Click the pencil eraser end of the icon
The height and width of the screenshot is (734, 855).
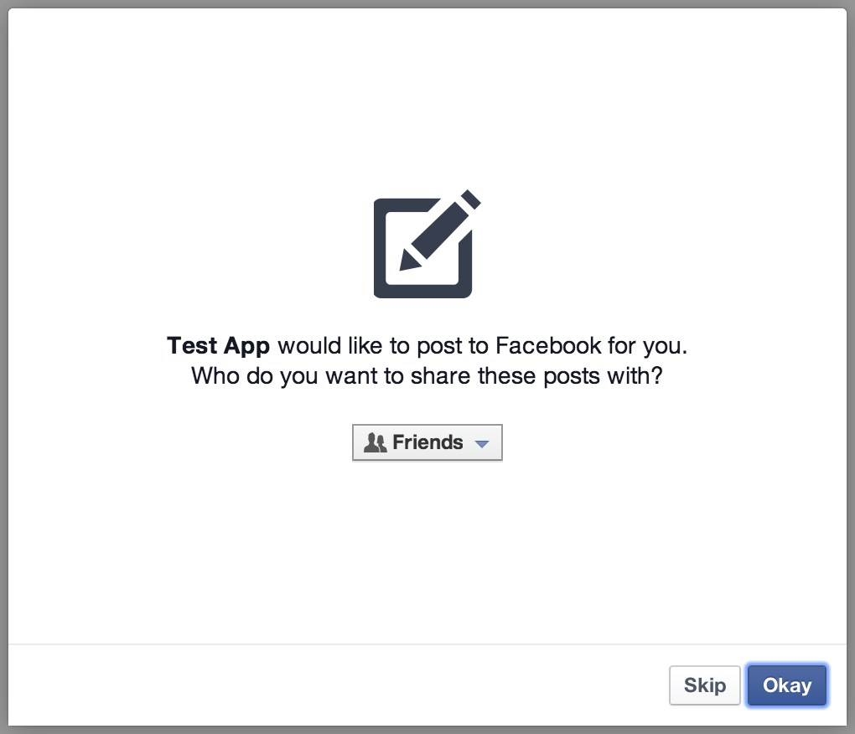tap(470, 199)
